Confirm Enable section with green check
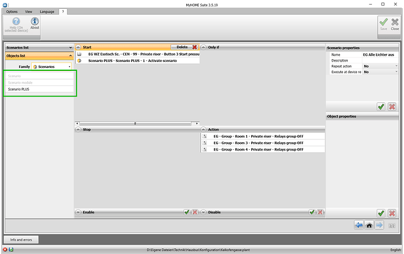This screenshot has width=404, height=254. pos(187,212)
